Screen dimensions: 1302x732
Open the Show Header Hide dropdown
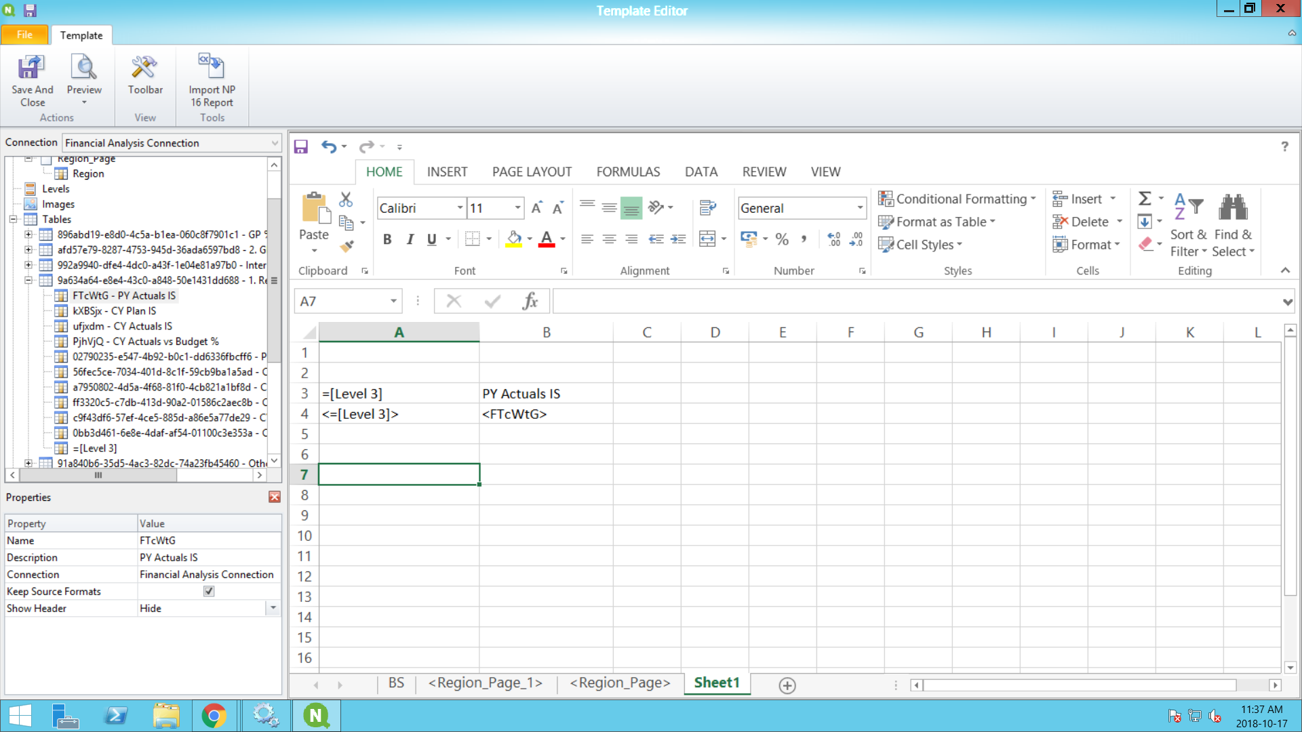click(x=273, y=608)
